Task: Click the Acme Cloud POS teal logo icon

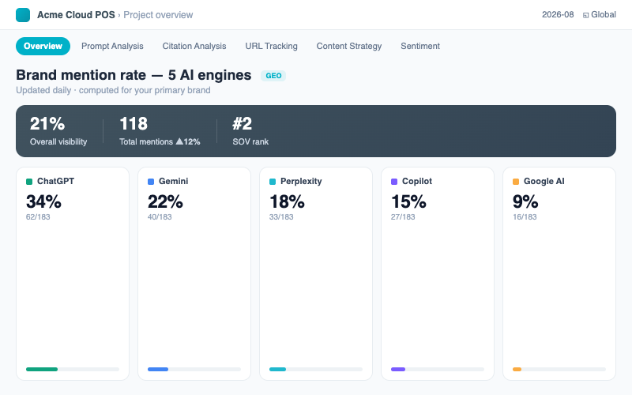Action: 23,15
